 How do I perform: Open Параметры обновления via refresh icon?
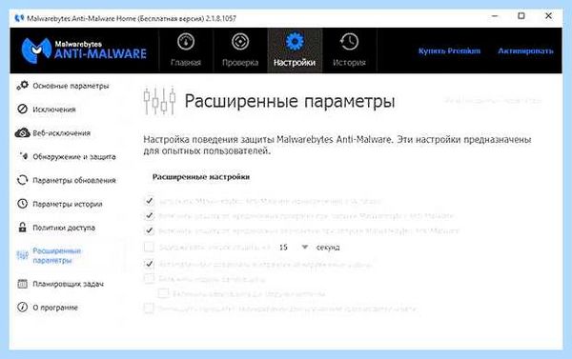tap(22, 180)
